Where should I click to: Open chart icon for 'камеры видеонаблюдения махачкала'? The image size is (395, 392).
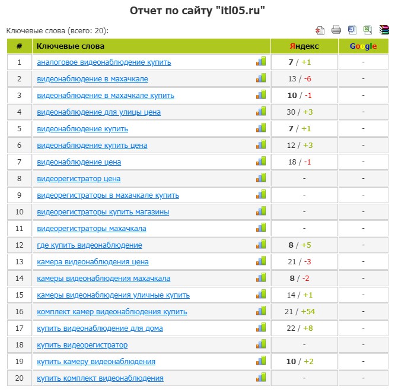point(261,278)
